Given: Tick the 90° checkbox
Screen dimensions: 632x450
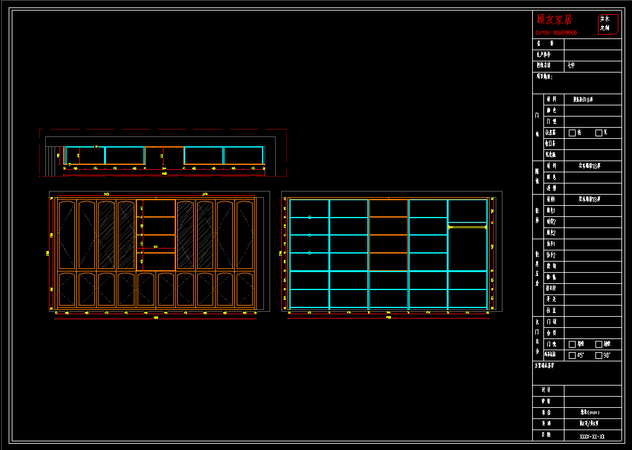Looking at the screenshot, I should click(x=599, y=355).
